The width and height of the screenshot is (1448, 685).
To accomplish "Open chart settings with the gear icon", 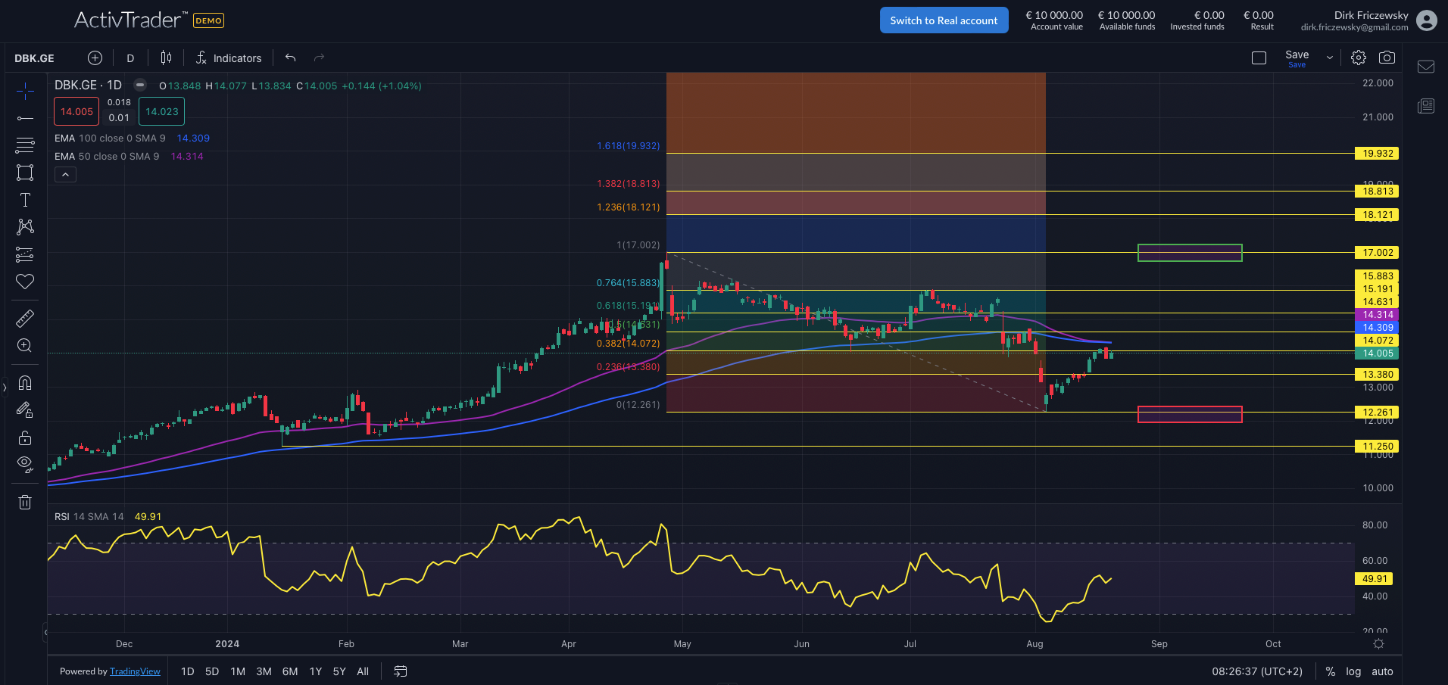I will click(x=1358, y=57).
